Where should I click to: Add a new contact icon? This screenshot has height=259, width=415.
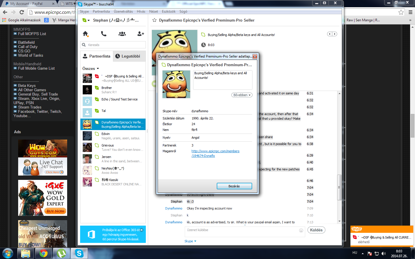pyautogui.click(x=141, y=34)
